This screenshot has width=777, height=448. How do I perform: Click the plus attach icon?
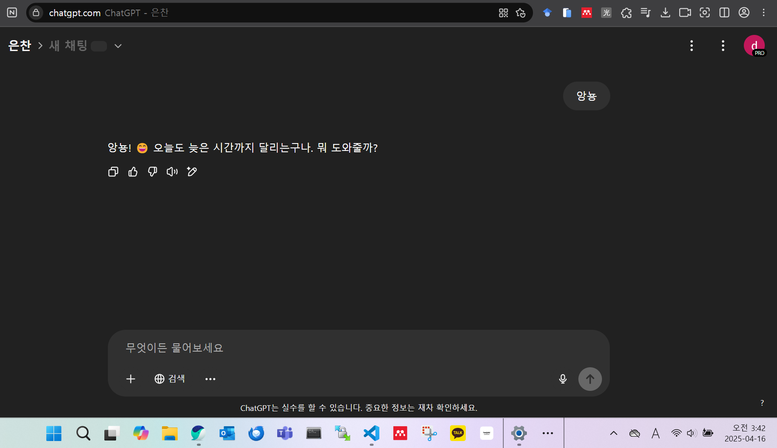(x=131, y=379)
